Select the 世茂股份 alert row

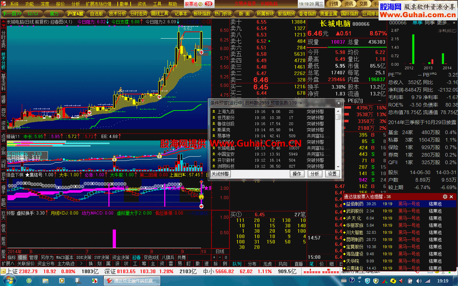tap(272, 118)
